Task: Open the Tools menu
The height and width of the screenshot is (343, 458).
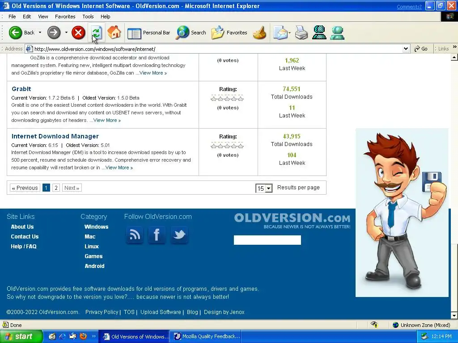Action: (88, 17)
